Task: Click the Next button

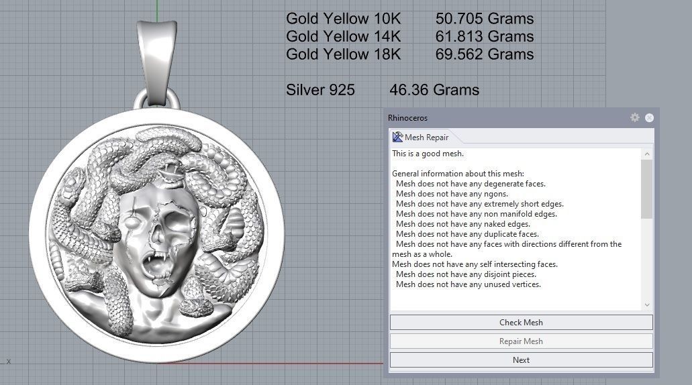Action: [522, 360]
